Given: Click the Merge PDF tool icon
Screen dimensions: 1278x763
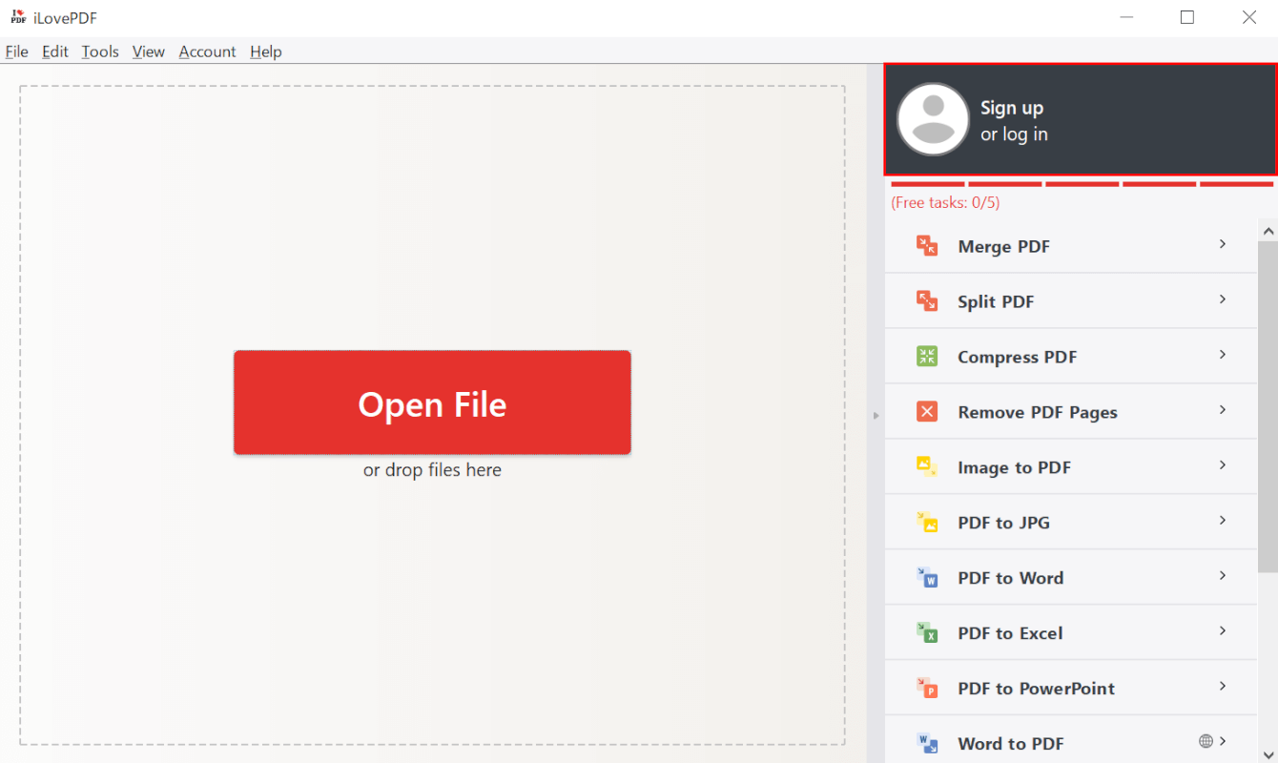Looking at the screenshot, I should [926, 246].
